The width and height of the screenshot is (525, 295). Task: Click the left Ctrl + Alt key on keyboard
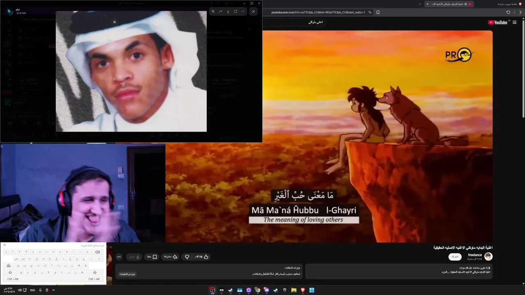tap(13, 279)
